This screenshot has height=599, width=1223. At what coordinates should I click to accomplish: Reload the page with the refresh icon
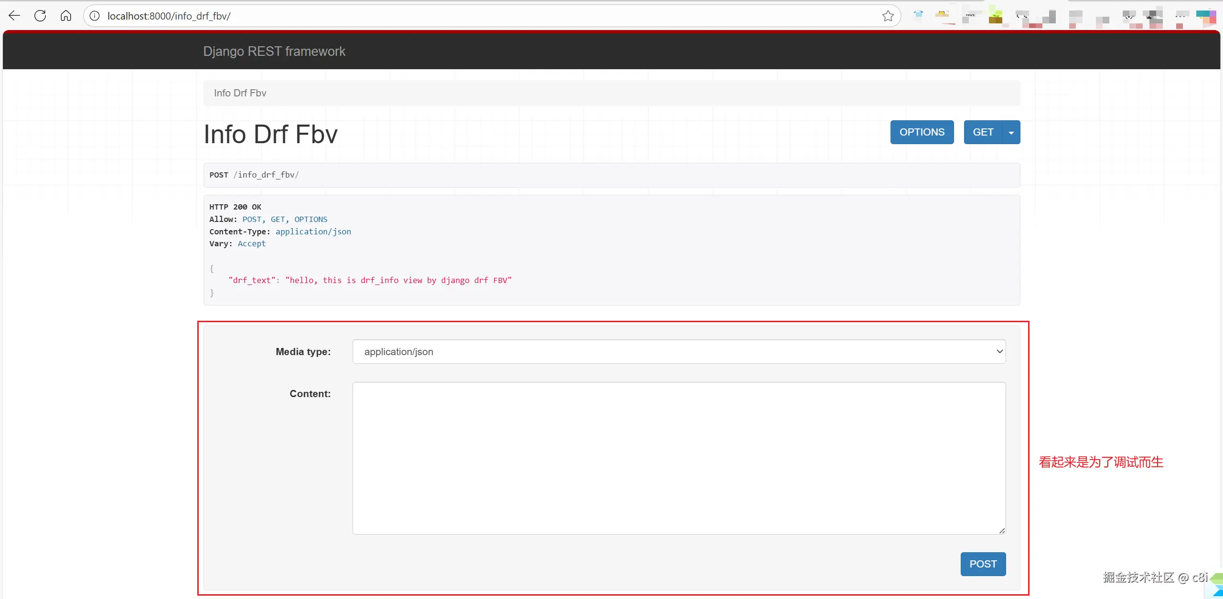point(40,16)
